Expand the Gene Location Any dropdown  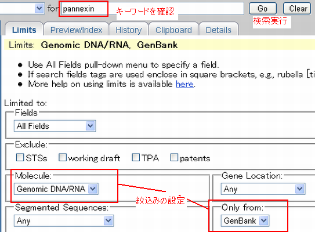click(263, 189)
